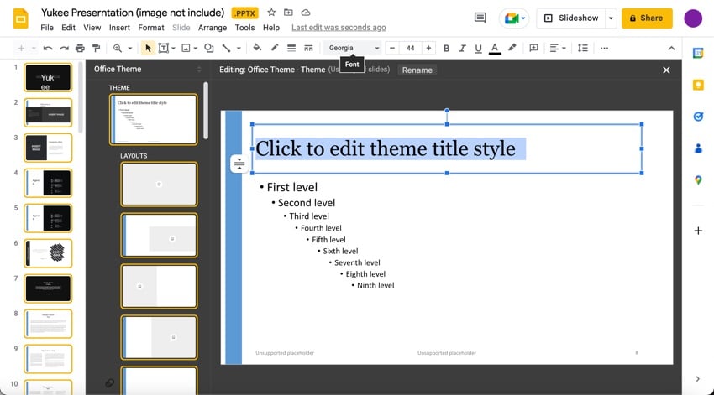Click the Undo arrow icon
Image resolution: width=714 pixels, height=395 pixels.
coord(48,49)
